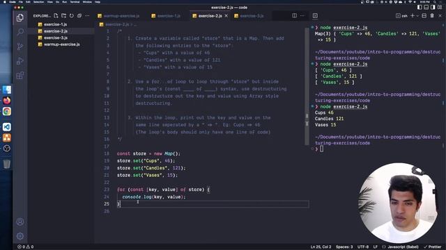Open the Run and Debug view
Screen dimensions: 446x250
[20, 60]
